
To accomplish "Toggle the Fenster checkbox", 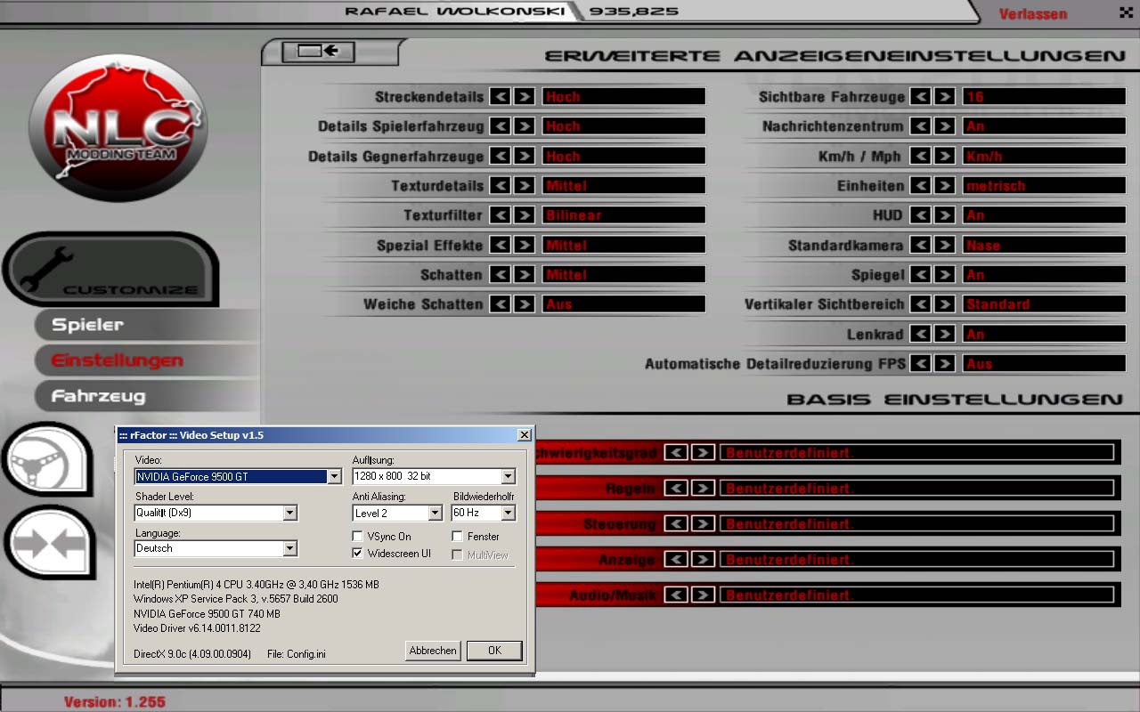I will coord(458,537).
